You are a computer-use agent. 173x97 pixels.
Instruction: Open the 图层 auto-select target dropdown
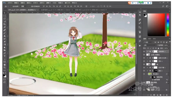click(24, 6)
